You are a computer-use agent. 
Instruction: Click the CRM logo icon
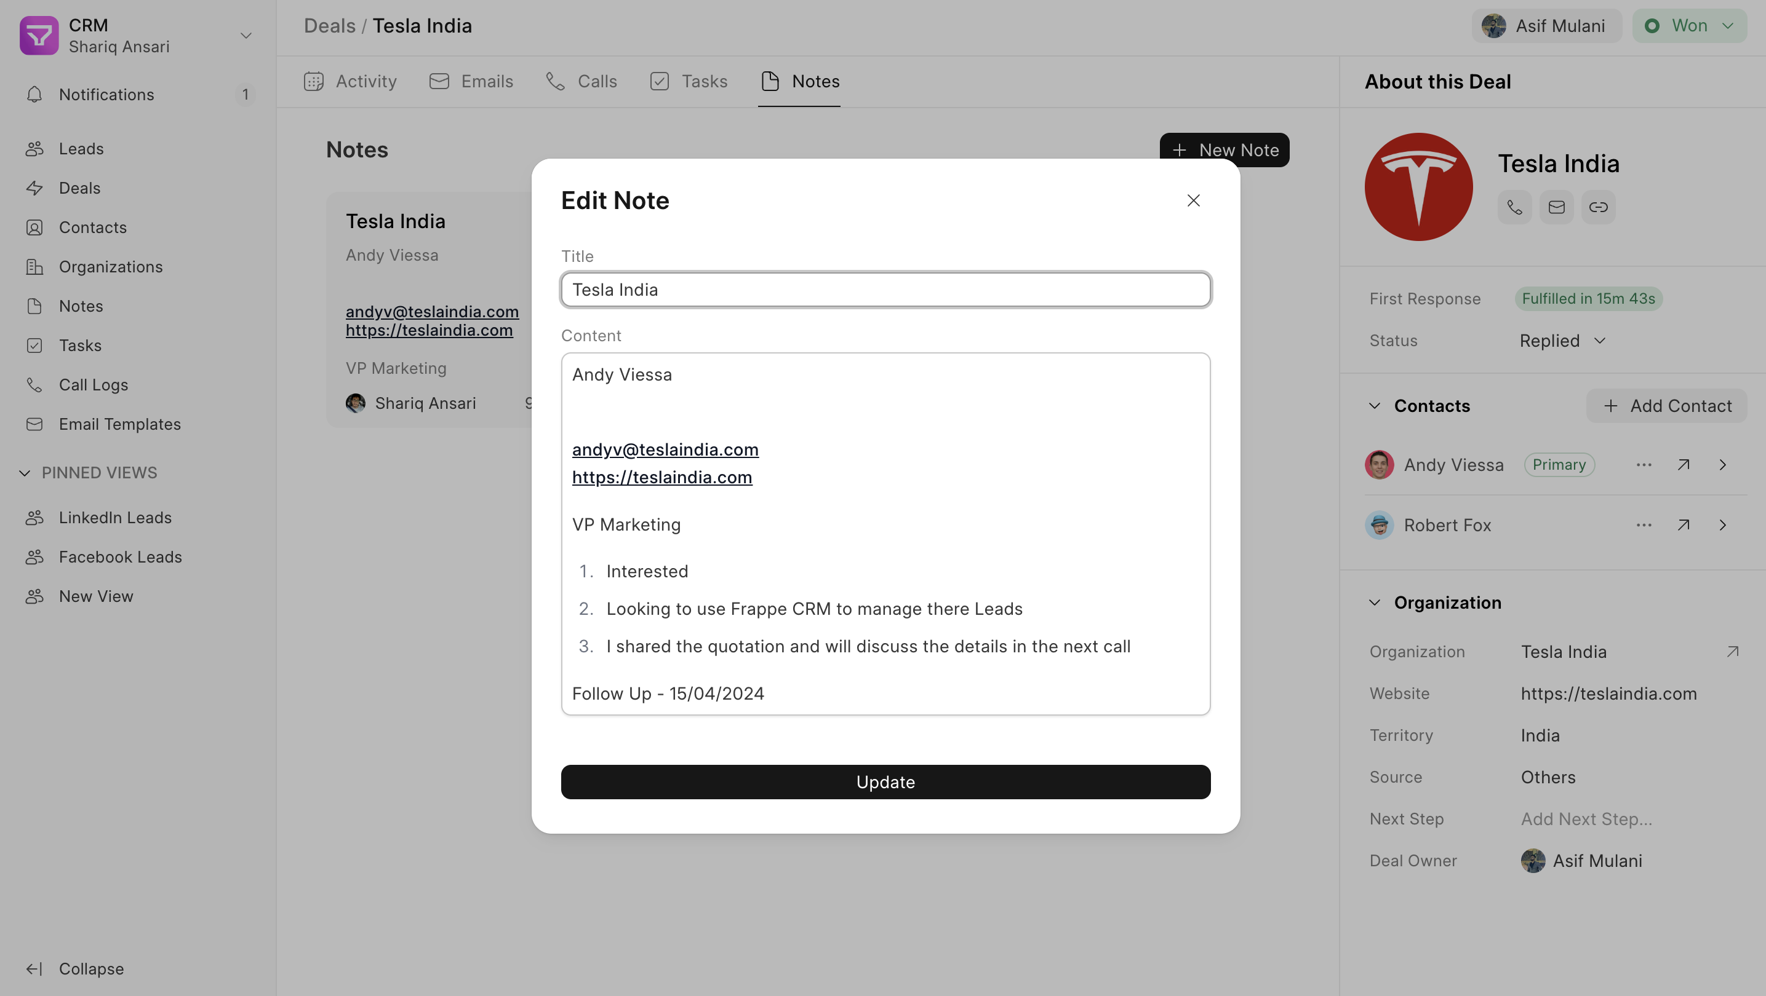(39, 36)
